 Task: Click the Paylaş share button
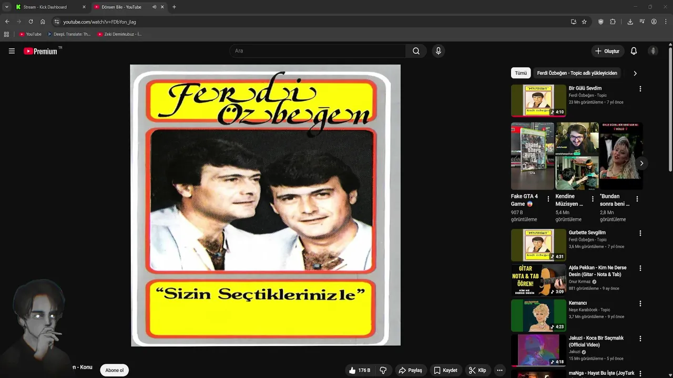(x=411, y=370)
